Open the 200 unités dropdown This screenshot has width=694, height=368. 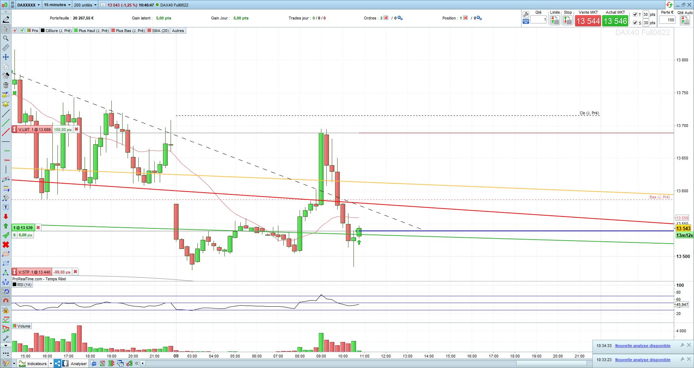pyautogui.click(x=85, y=5)
